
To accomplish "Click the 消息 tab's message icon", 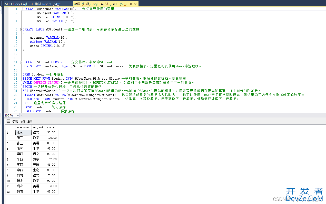I will coord(23,122).
